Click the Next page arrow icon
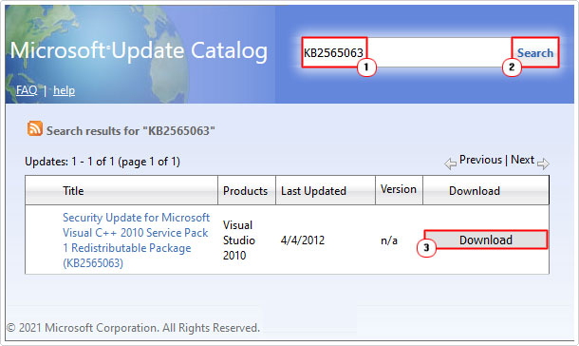The height and width of the screenshot is (346, 579). [x=543, y=163]
